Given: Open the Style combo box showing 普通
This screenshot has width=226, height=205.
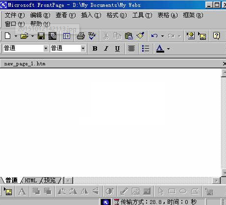Looking at the screenshot, I should click(25, 48).
